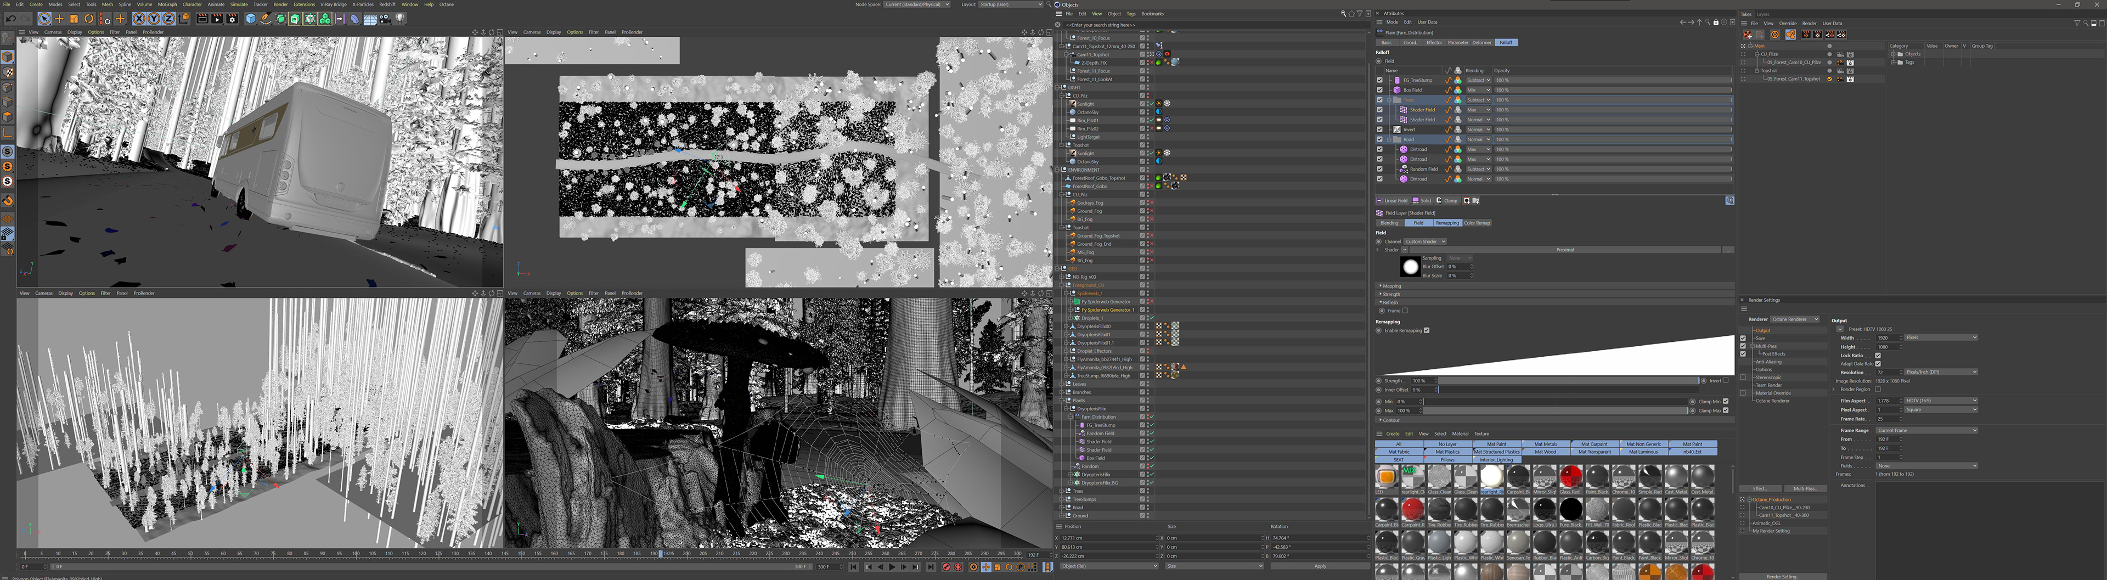Click the Bend deformer icon
2107x580 pixels.
[x=355, y=19]
